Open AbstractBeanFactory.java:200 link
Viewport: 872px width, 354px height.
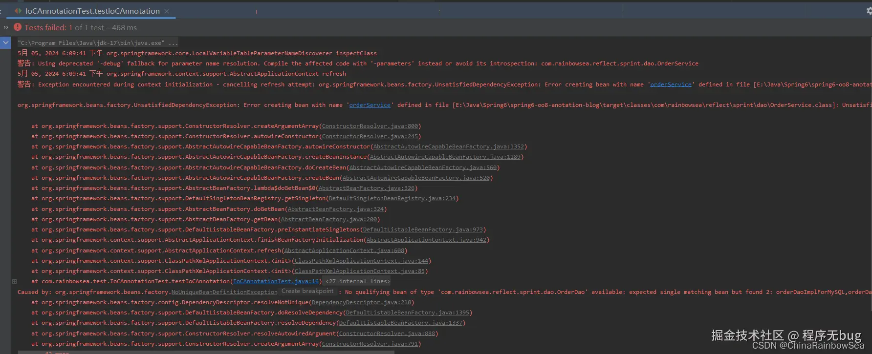(329, 219)
